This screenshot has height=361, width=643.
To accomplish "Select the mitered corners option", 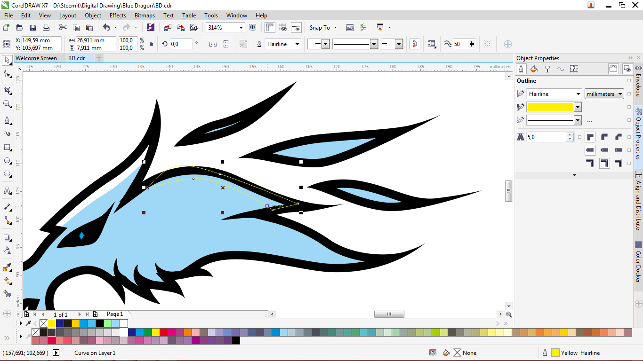I will pos(590,137).
